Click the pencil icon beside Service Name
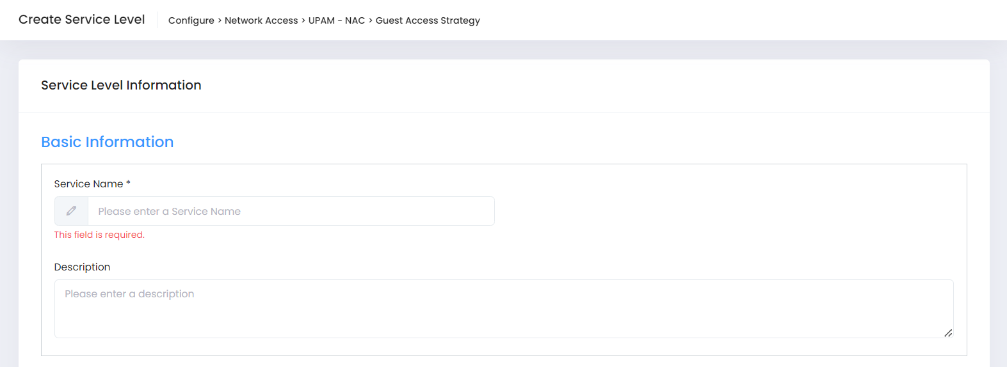The width and height of the screenshot is (1007, 367). (71, 211)
